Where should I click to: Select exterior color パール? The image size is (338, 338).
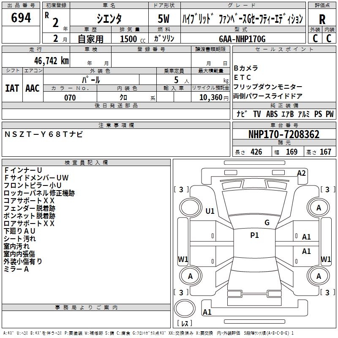(x=91, y=80)
